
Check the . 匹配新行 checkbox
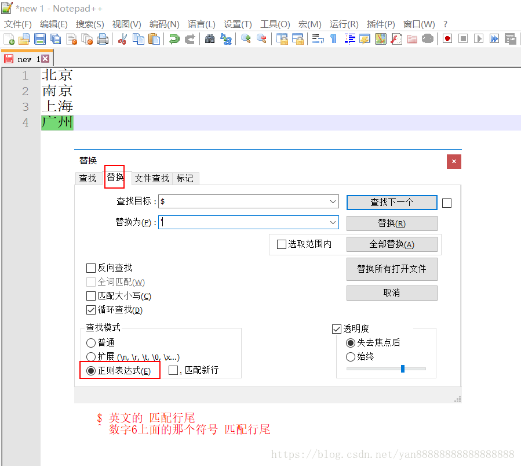pyautogui.click(x=173, y=370)
